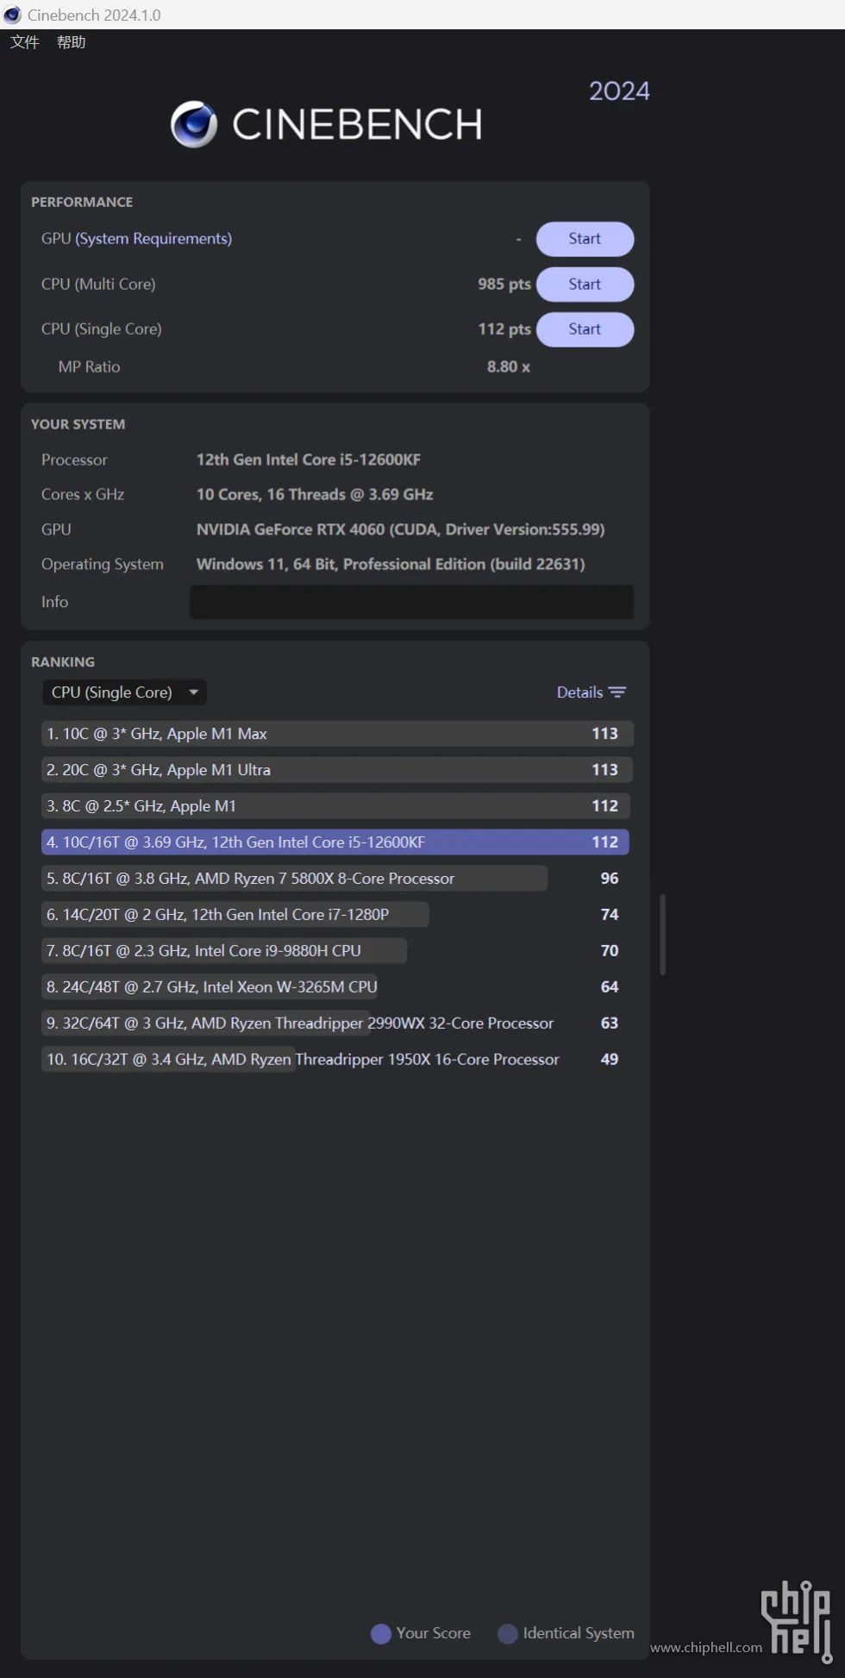The width and height of the screenshot is (845, 1678).
Task: Click the Cinebench logo sphere icon
Action: point(194,124)
